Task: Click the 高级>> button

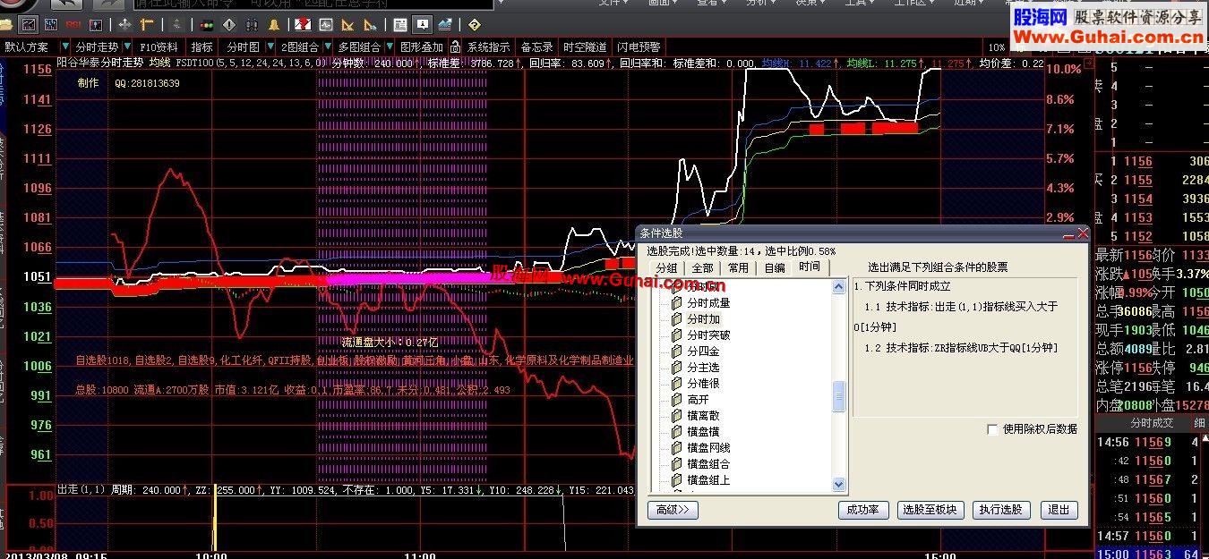Action: pos(672,510)
